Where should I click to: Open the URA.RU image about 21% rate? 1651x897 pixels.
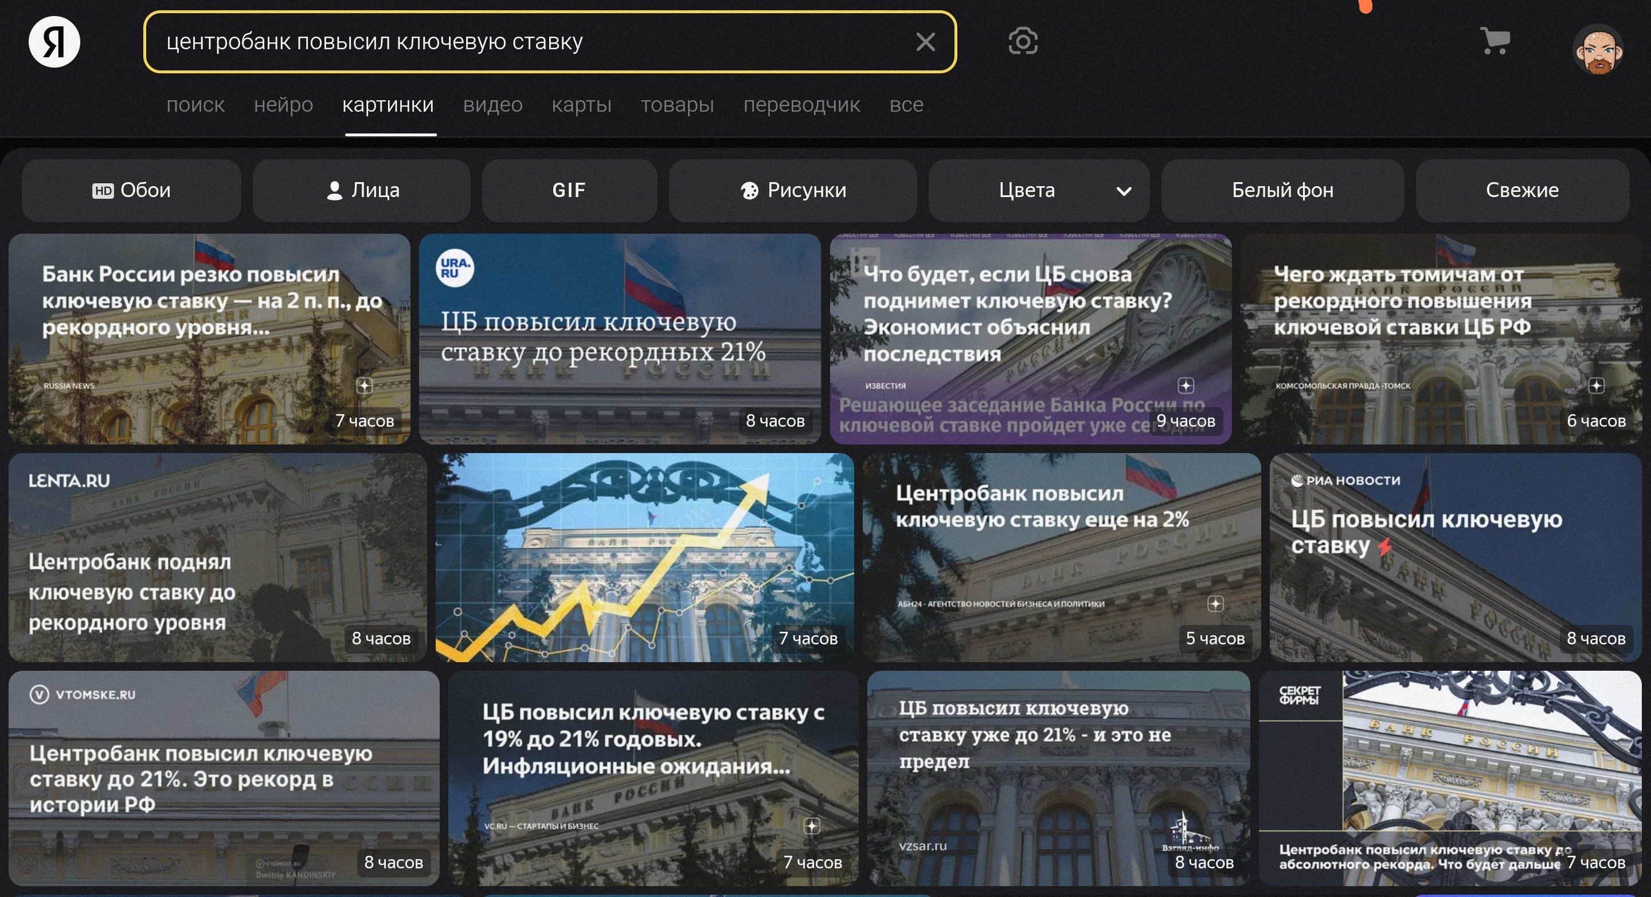pos(620,339)
